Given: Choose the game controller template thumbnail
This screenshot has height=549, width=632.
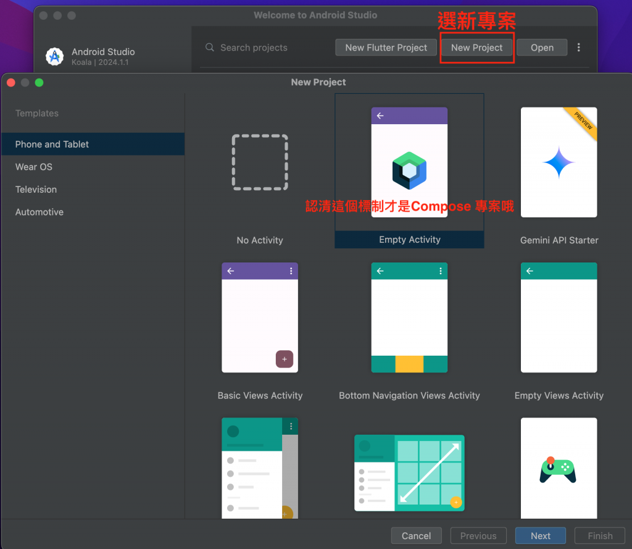Looking at the screenshot, I should coord(559,468).
